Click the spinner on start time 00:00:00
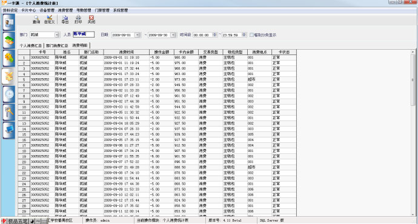The width and height of the screenshot is (418, 224). [214, 35]
